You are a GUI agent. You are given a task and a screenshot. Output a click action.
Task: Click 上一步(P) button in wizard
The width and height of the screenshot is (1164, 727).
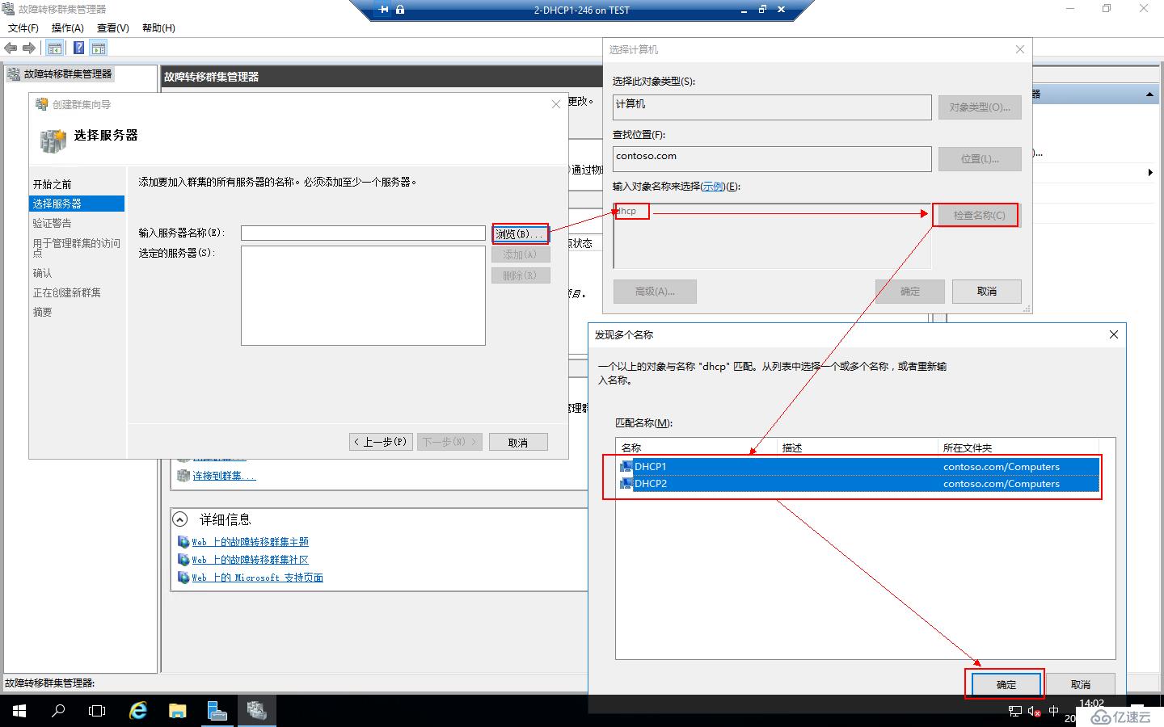[x=381, y=442]
